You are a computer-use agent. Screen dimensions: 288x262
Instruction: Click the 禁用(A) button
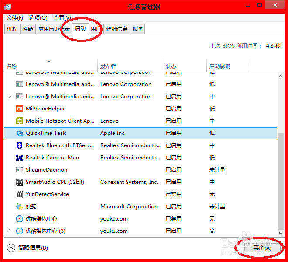[x=262, y=248]
